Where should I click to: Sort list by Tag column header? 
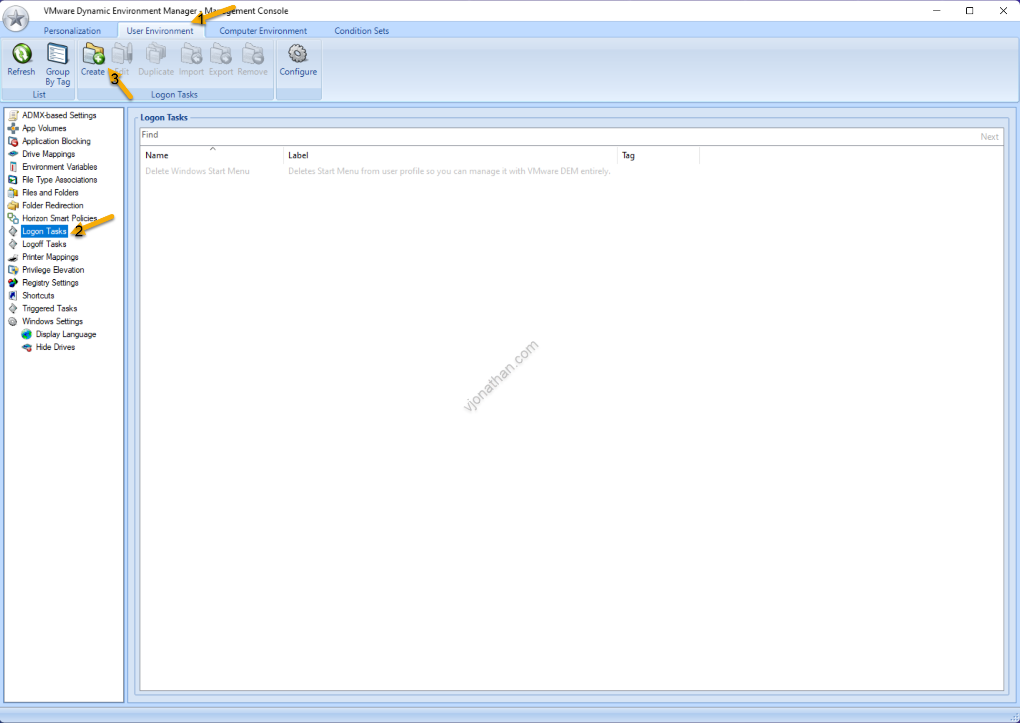[658, 155]
